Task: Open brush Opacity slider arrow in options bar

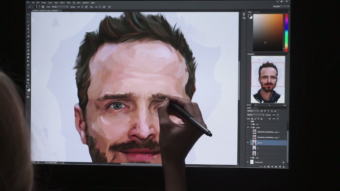Action: 83,7
